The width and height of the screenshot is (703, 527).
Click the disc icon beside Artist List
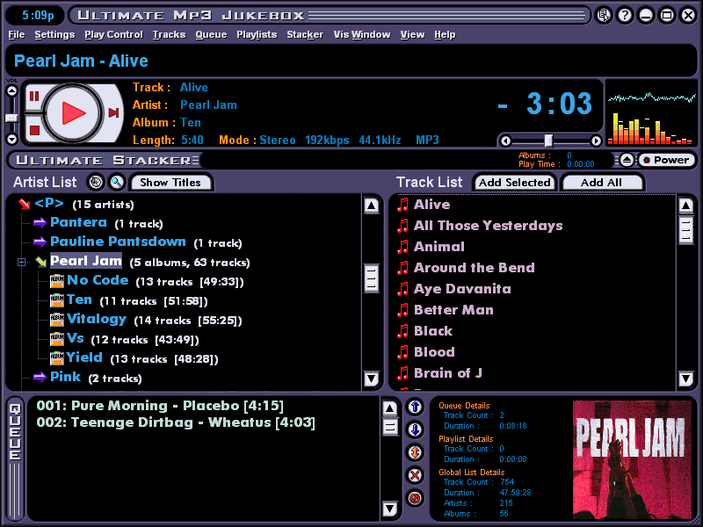tap(96, 182)
